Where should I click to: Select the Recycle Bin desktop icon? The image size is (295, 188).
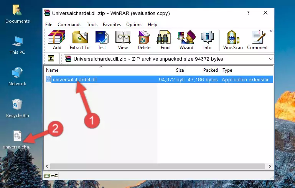click(x=18, y=109)
